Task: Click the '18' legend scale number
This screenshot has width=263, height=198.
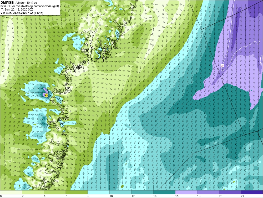Action: [199, 196]
